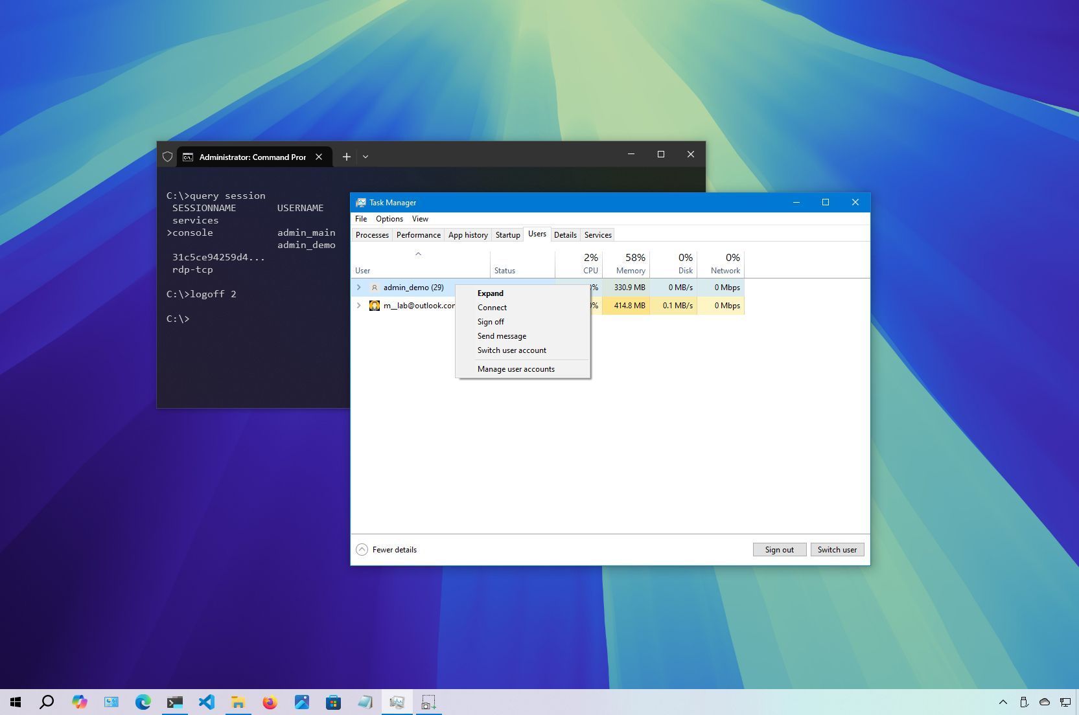
Task: Select Sign off from the context menu
Action: [491, 321]
